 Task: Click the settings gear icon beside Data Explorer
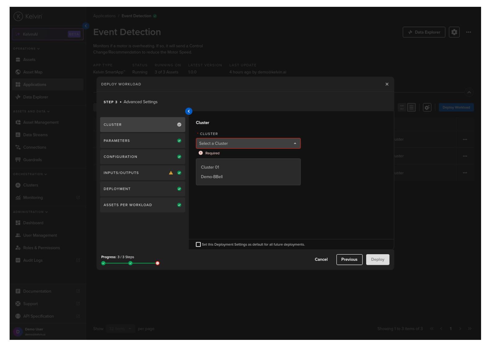click(454, 32)
